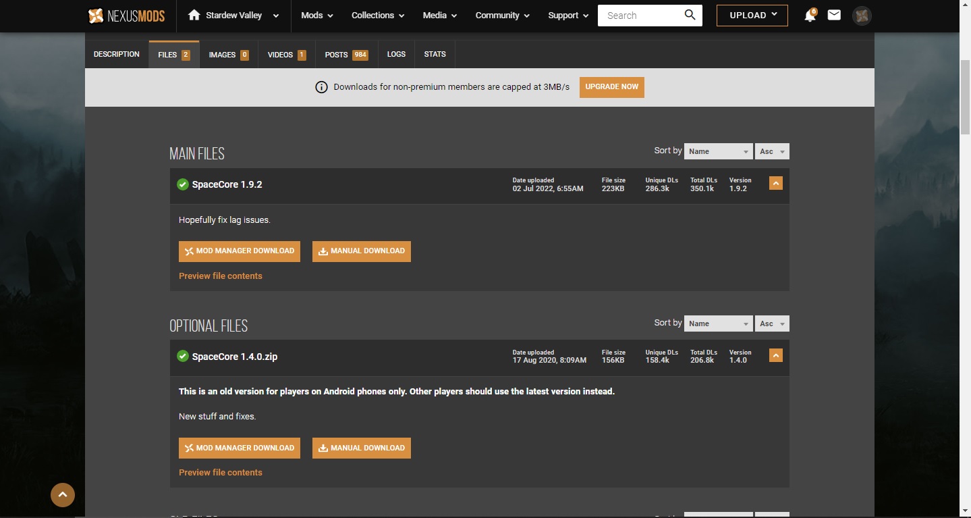
Task: Expand the Mods menu
Action: click(316, 16)
